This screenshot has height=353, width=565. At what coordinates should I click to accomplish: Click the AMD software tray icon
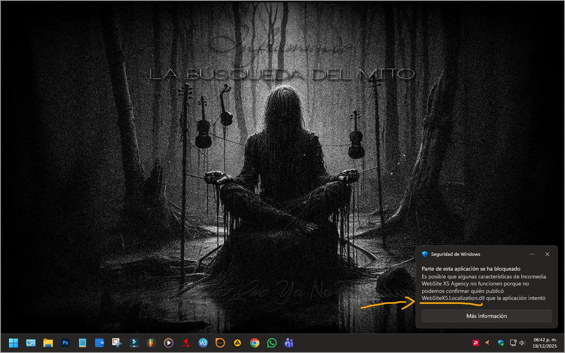tap(476, 343)
